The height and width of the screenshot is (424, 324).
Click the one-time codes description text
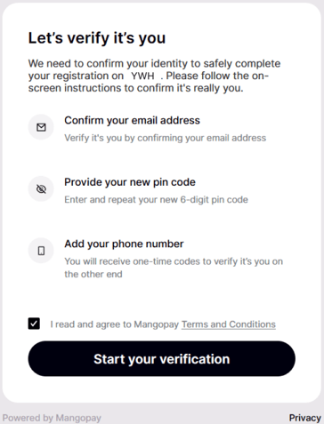(174, 268)
